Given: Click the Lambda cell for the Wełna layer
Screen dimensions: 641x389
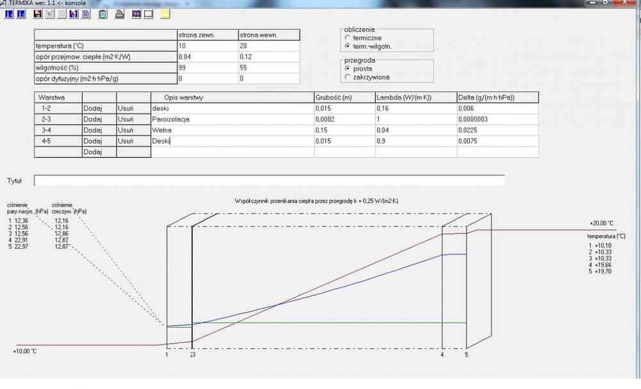Looking at the screenshot, I should tap(415, 130).
